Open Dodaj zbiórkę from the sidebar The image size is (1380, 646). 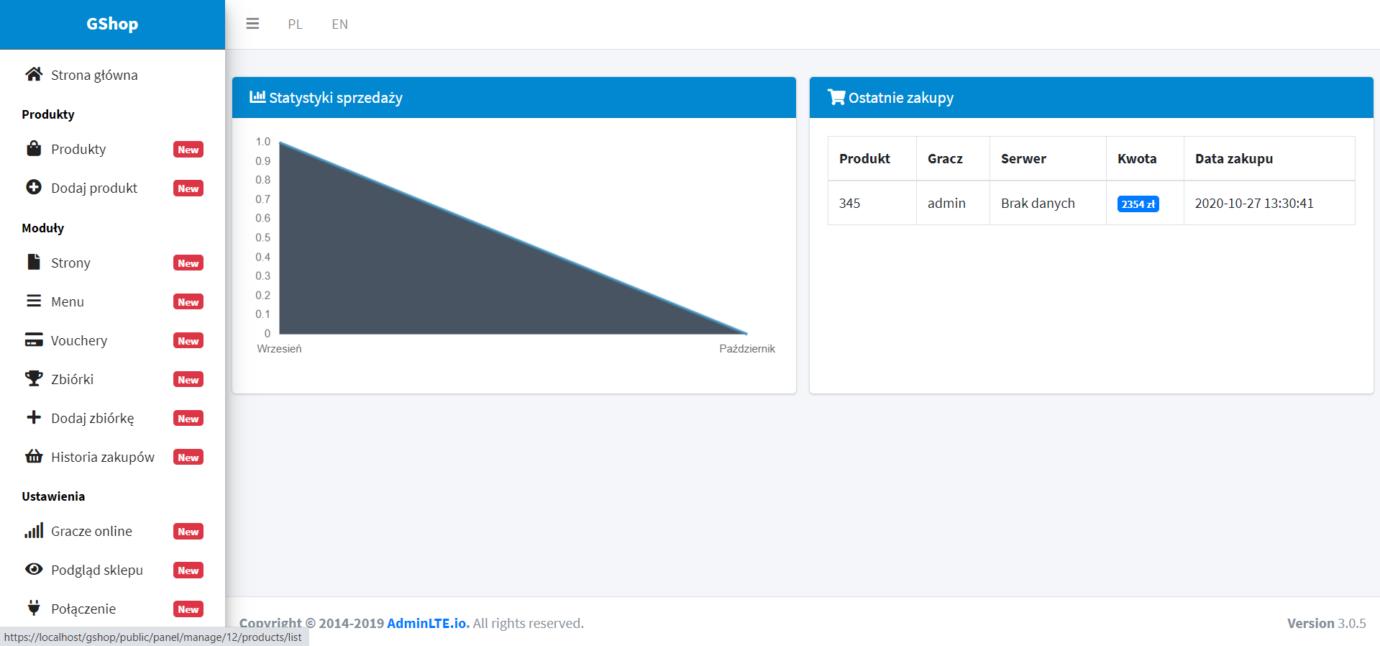pyautogui.click(x=92, y=419)
